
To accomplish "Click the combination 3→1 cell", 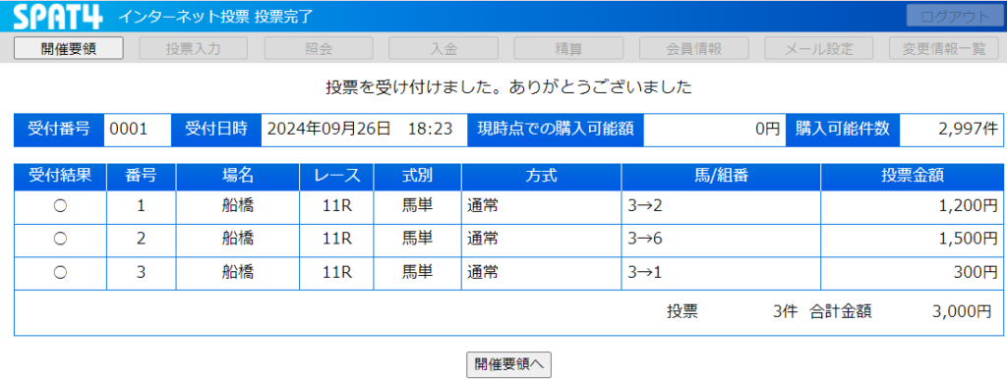I will [x=721, y=273].
